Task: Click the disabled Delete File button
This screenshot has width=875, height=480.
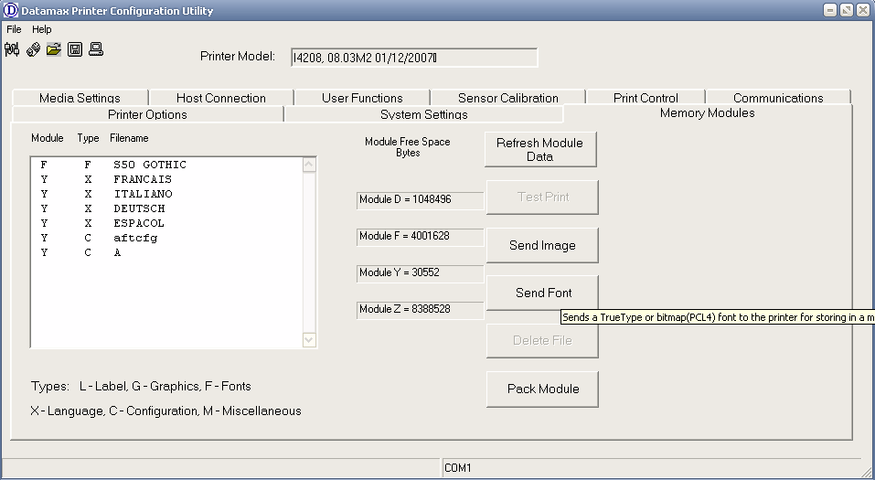Action: pyautogui.click(x=542, y=340)
